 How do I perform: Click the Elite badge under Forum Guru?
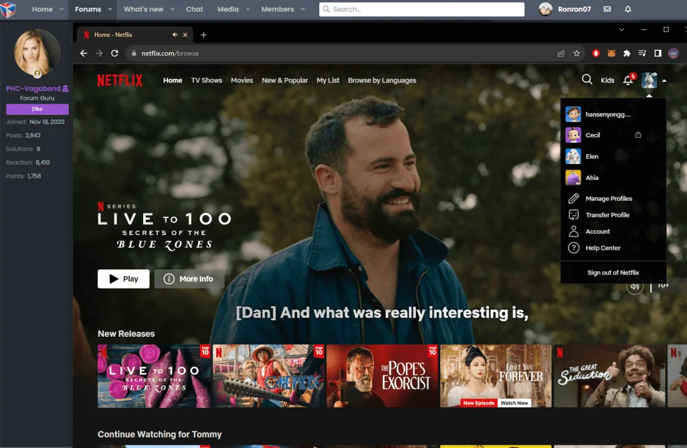pyautogui.click(x=38, y=109)
